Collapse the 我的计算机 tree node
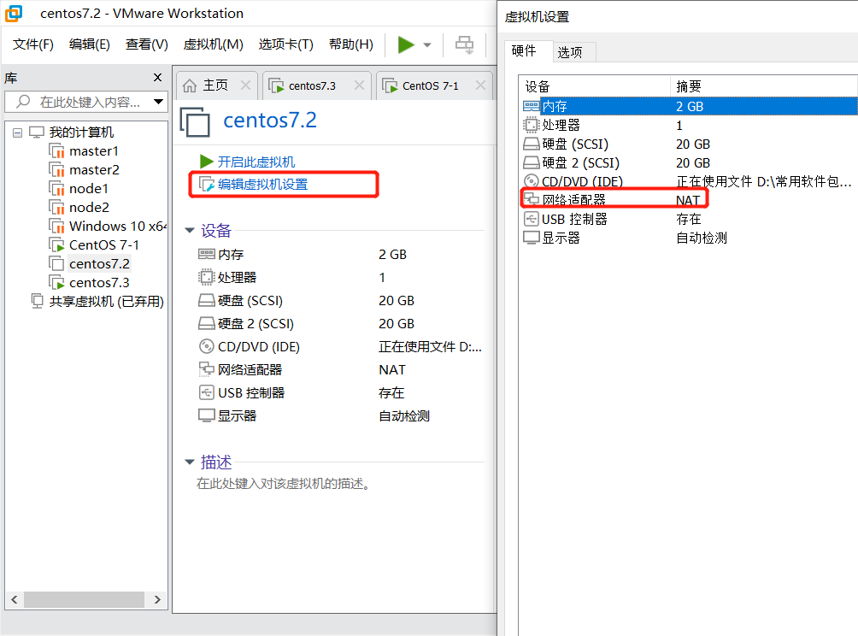The width and height of the screenshot is (858, 636). 17,132
